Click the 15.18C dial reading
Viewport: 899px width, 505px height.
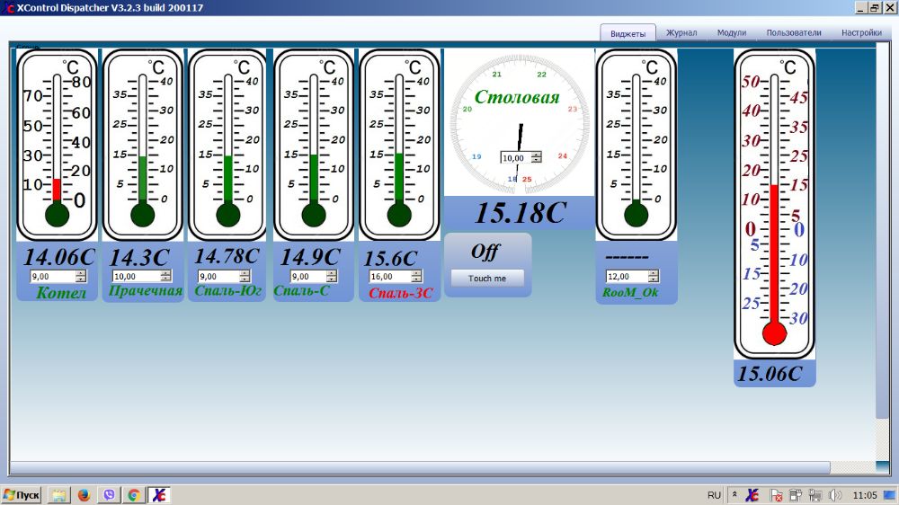[x=521, y=213]
